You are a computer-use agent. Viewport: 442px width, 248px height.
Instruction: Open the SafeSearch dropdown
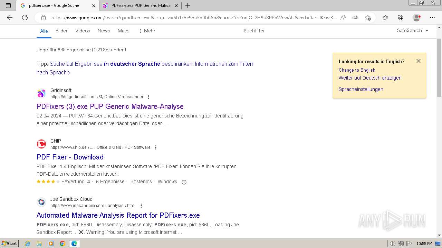pyautogui.click(x=413, y=30)
